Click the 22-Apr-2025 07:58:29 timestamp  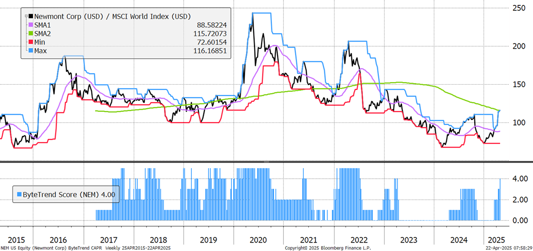click(x=508, y=248)
